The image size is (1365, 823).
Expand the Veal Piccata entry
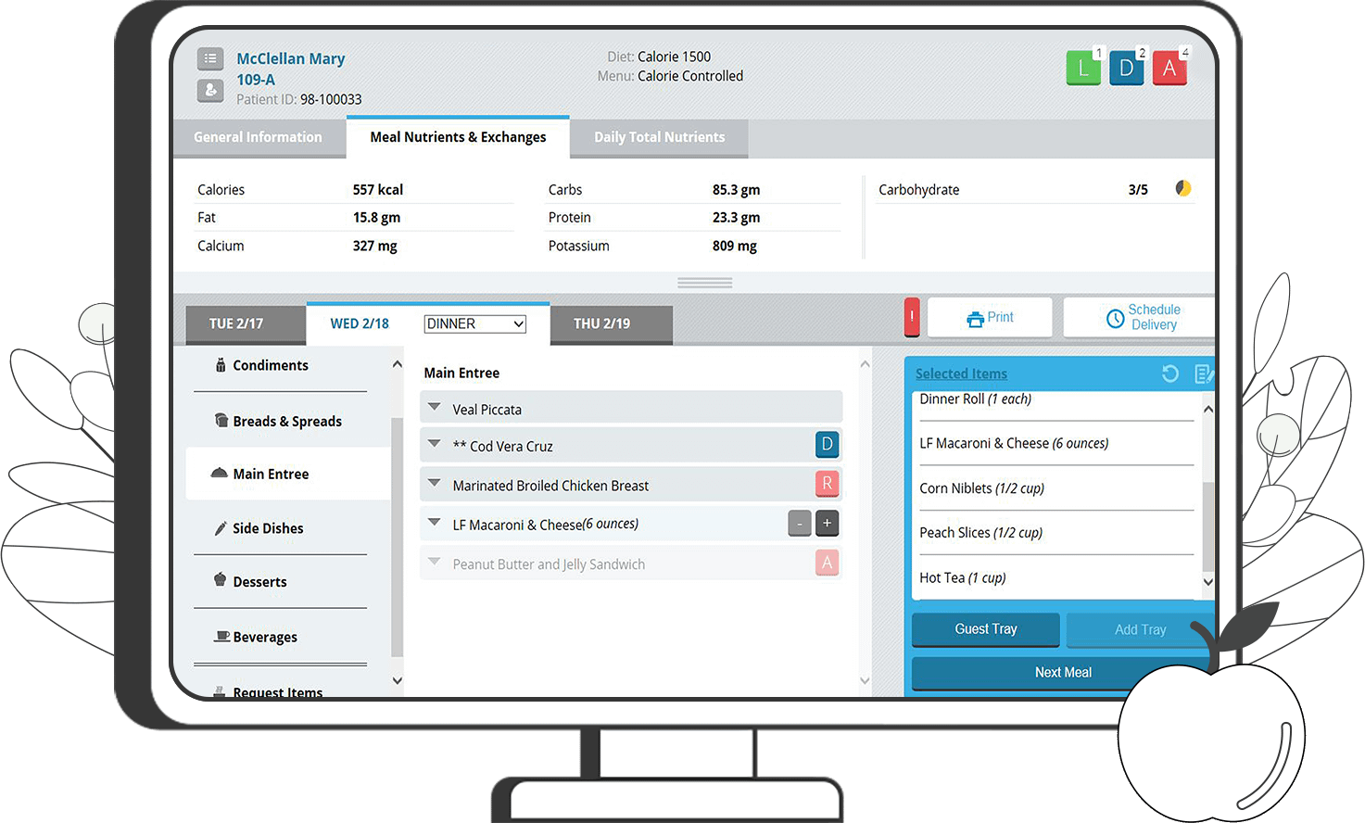coord(434,407)
